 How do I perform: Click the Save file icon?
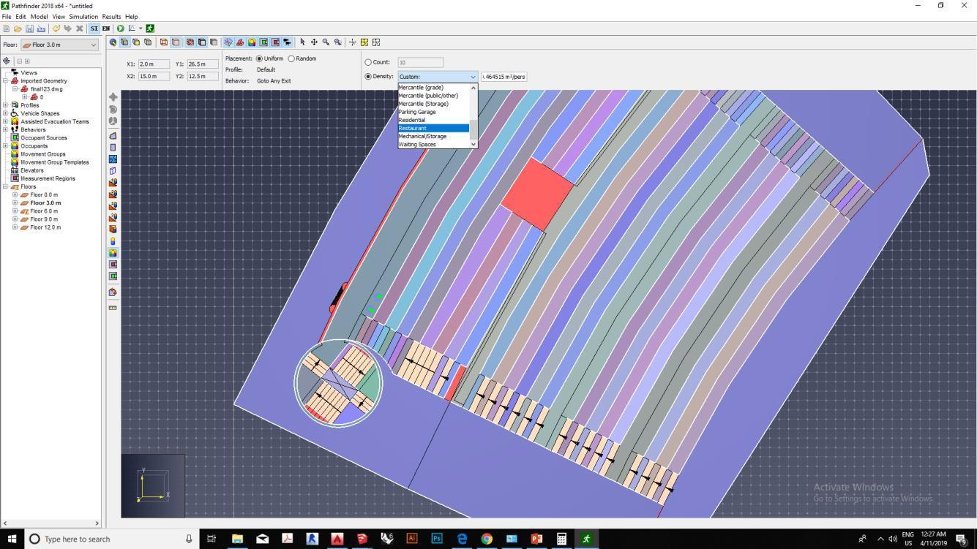click(x=29, y=29)
